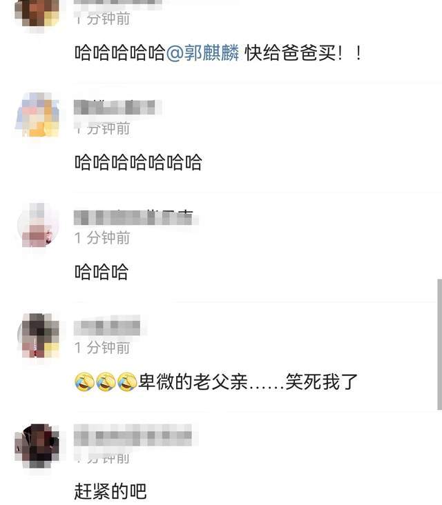
Task: Open avatar of the 哈哈哈哈哈哈哈 commenter
Action: tap(37, 115)
